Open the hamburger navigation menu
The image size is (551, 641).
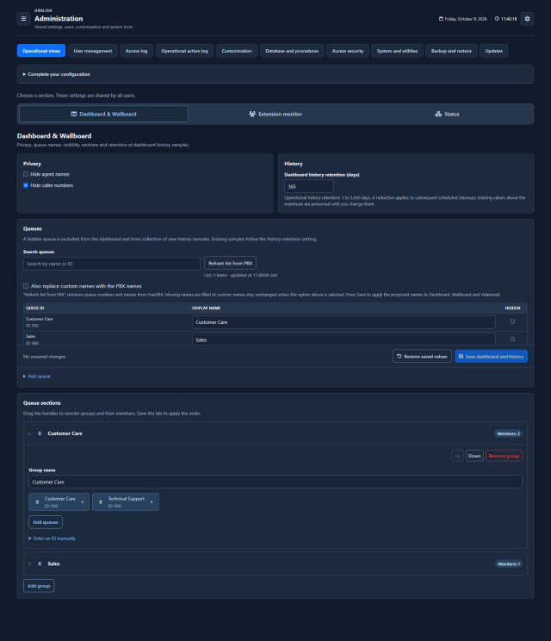[x=23, y=19]
